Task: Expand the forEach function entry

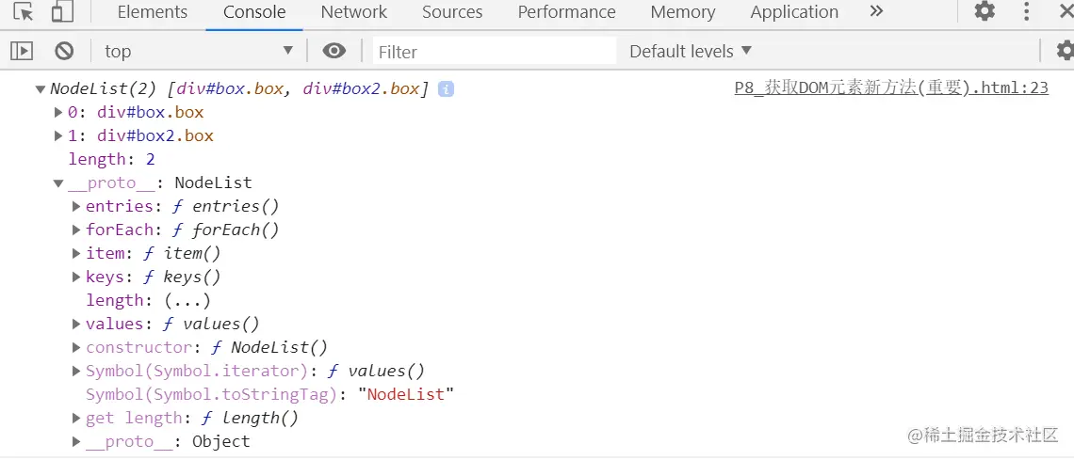Action: (76, 230)
